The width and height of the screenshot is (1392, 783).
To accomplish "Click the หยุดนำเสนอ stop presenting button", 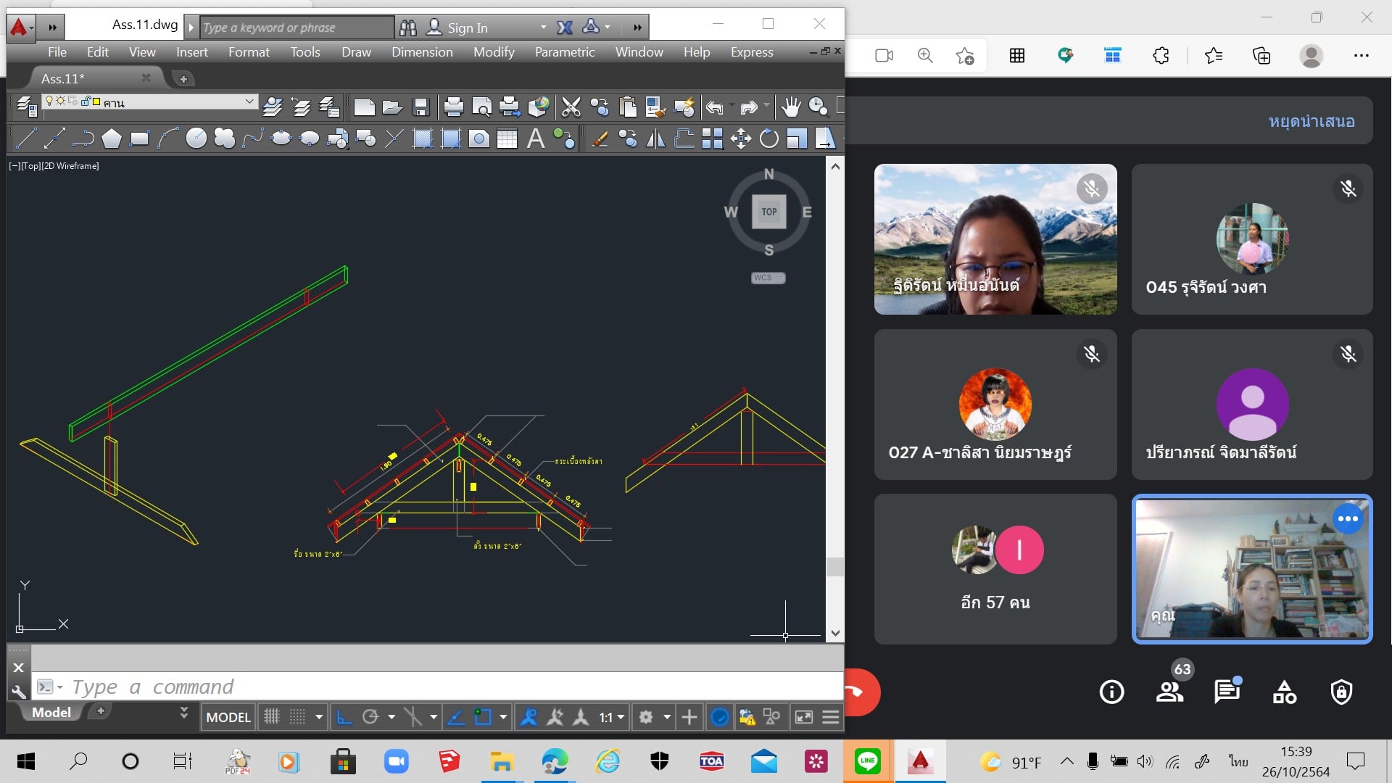I will 1311,121.
